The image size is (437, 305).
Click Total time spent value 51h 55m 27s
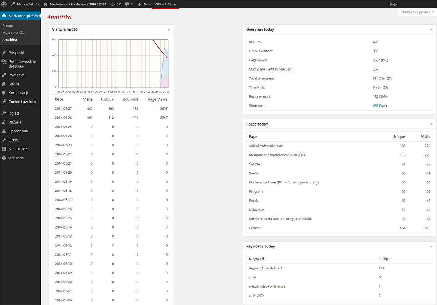(382, 78)
